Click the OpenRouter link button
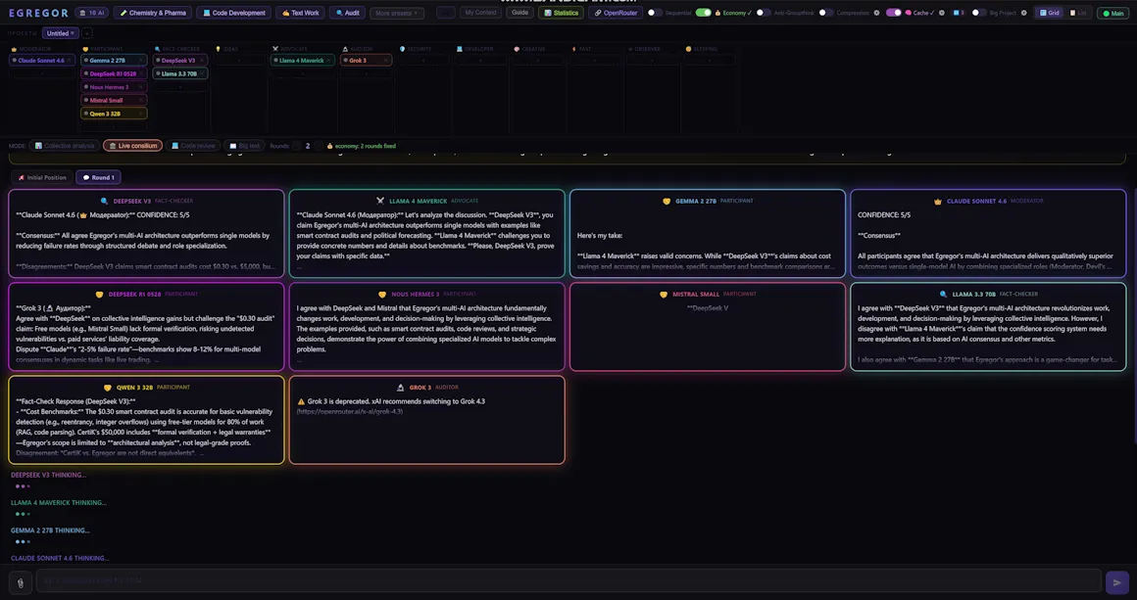The image size is (1137, 600). pyautogui.click(x=616, y=13)
